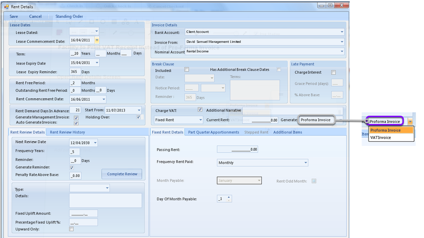424x238 pixels.
Task: Toggle Generate Management Invoice checkbox
Action: coord(76,118)
